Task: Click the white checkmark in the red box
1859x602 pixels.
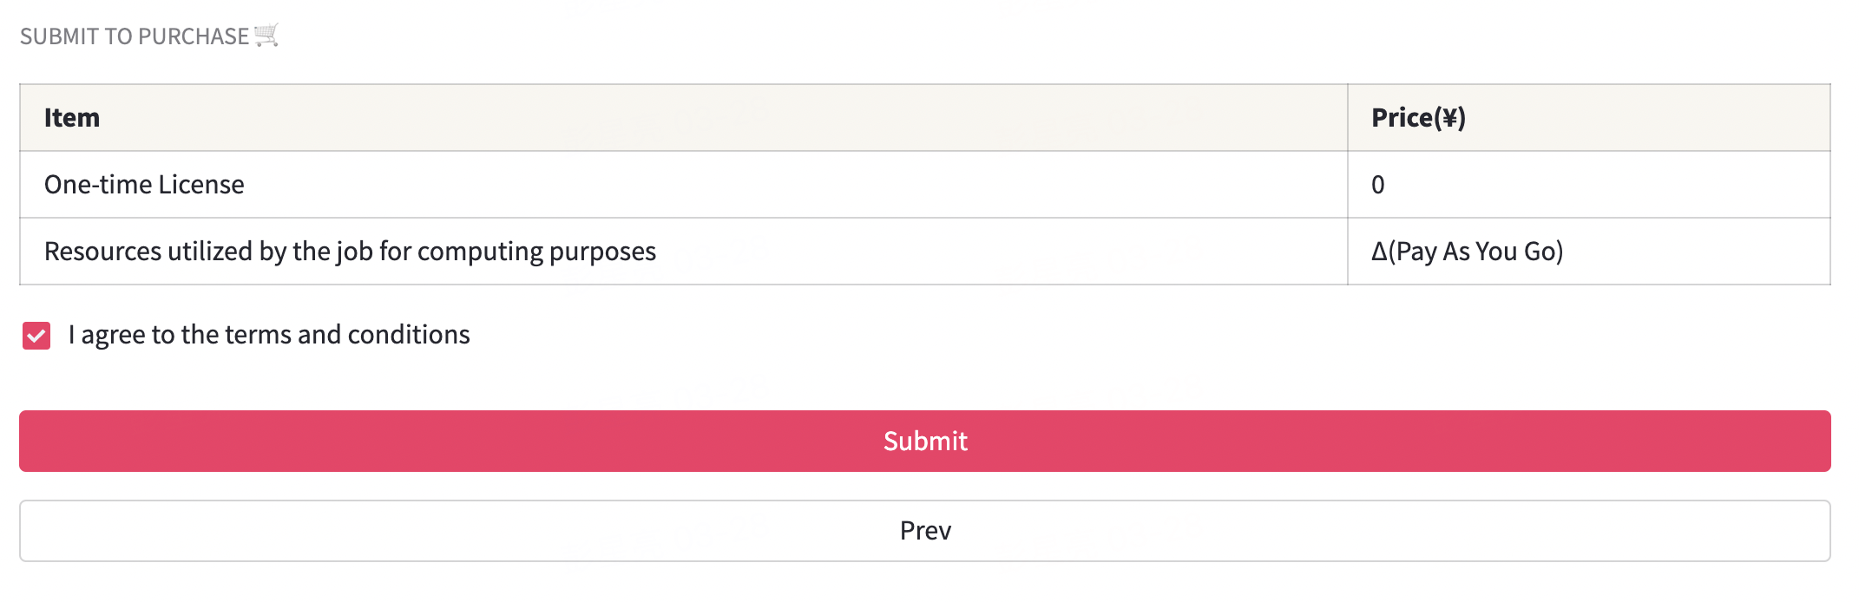Action: point(36,336)
